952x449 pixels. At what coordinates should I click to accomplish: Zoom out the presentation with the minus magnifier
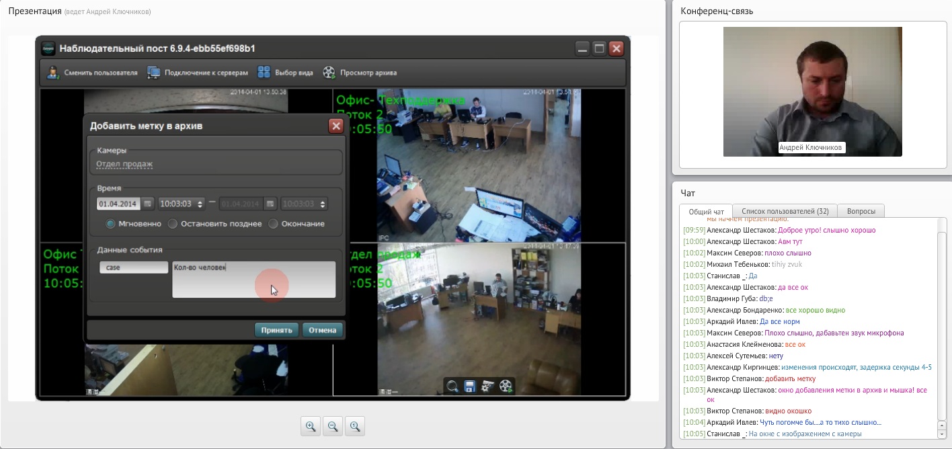pyautogui.click(x=333, y=426)
